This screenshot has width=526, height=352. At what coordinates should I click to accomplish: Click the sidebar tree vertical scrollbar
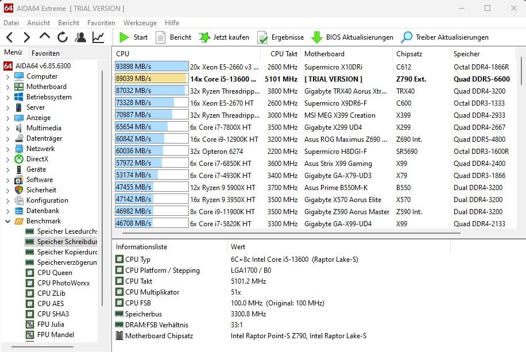pos(102,188)
